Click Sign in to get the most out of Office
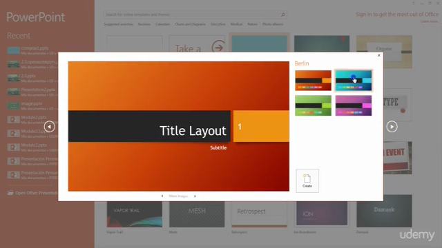The image size is (442, 248). [397, 14]
